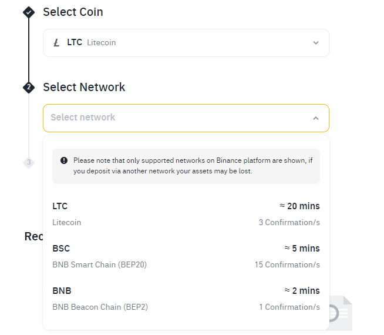
Task: Click the 15 Confirmation/s label
Action: click(287, 265)
